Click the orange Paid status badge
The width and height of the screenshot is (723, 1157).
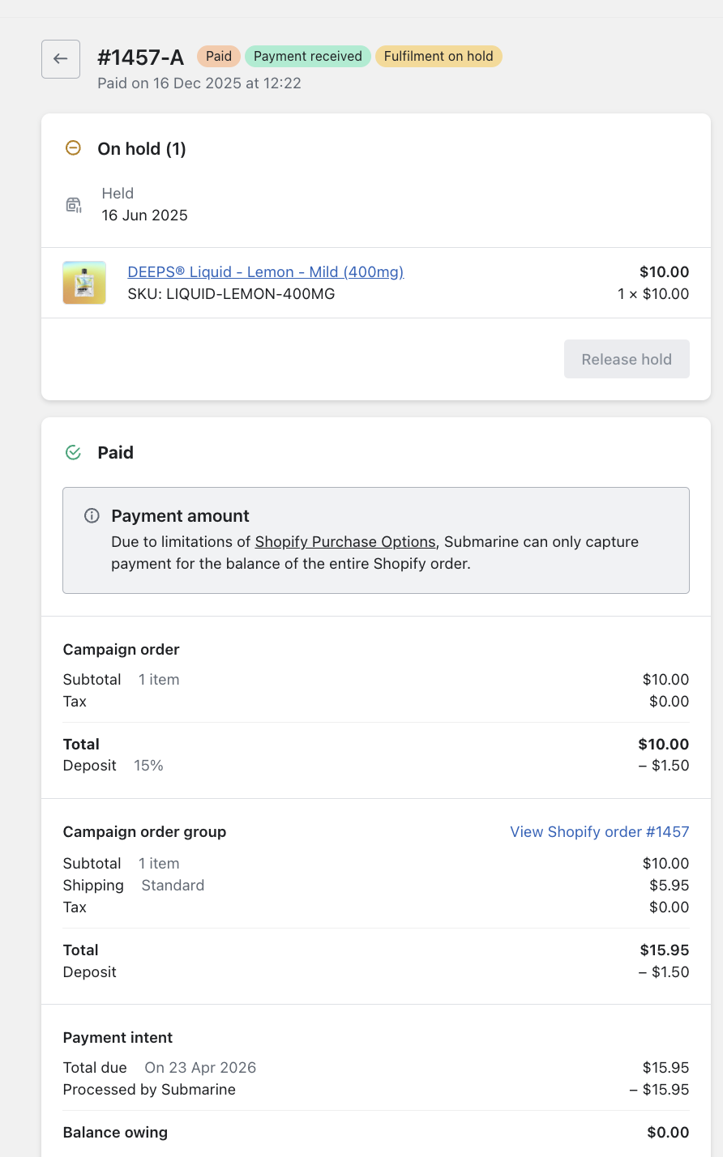pos(219,57)
